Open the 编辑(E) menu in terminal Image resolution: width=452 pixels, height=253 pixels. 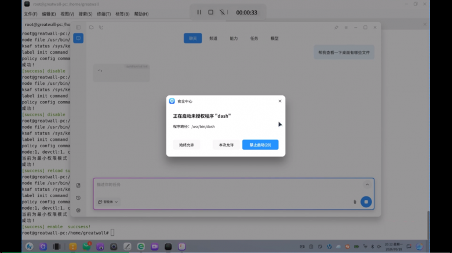coord(49,14)
